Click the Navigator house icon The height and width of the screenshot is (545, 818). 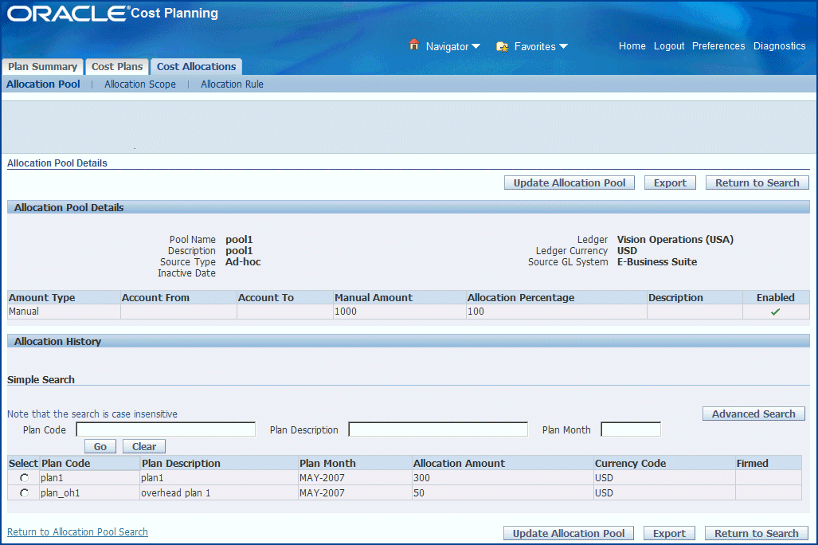[x=414, y=45]
